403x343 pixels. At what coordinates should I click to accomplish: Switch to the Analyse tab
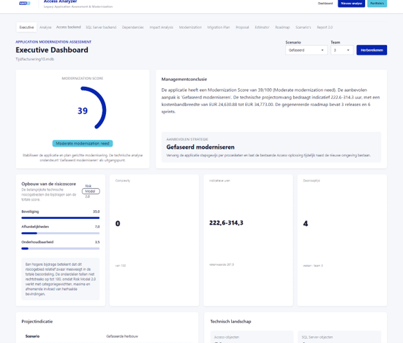45,28
